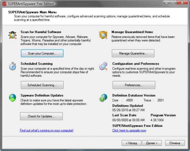
Task: Click the 'Program Version' label
Action: (x=163, y=115)
